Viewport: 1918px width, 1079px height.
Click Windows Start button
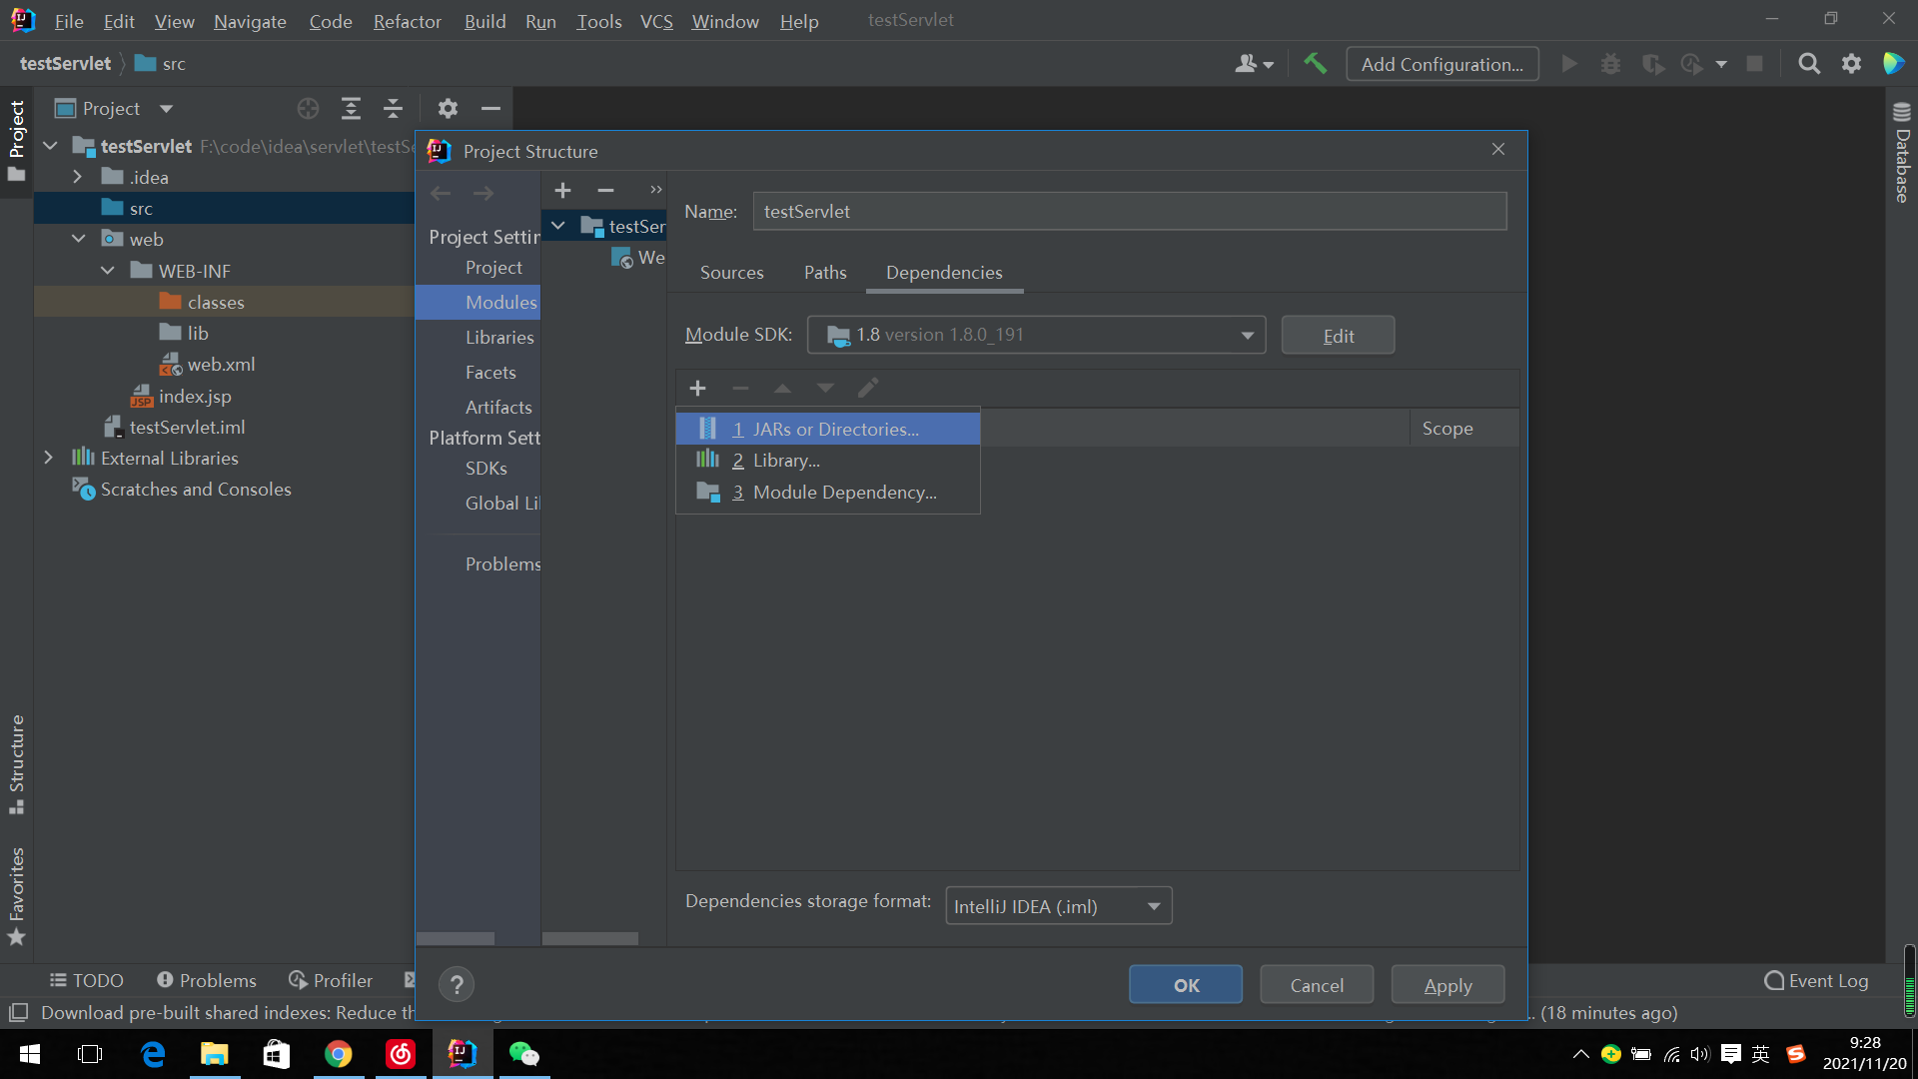tap(30, 1054)
